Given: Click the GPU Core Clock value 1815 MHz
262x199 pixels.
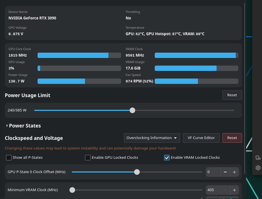Looking at the screenshot, I should [18, 55].
